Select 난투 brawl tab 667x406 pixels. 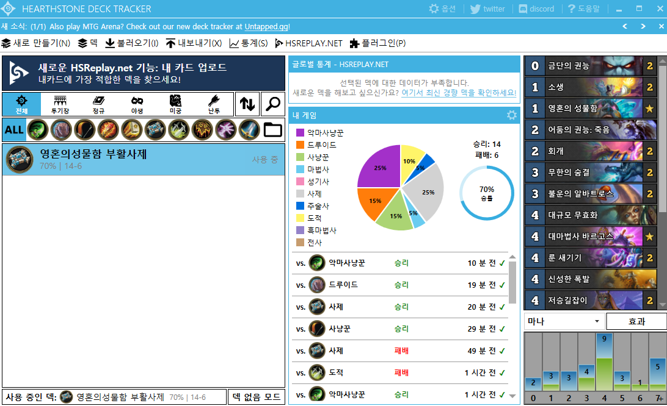pos(214,104)
